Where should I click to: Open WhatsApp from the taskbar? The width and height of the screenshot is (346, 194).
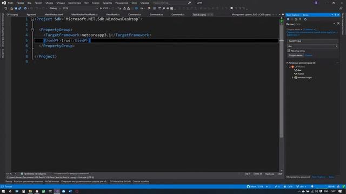(x=43, y=192)
